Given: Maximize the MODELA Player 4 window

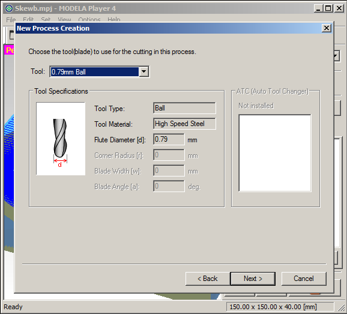Looking at the screenshot, I should pos(328,8).
